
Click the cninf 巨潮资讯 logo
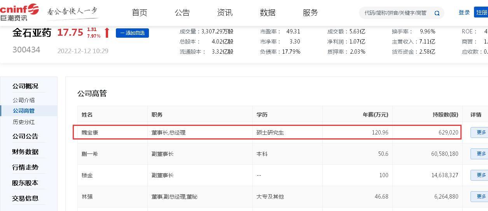click(x=19, y=12)
